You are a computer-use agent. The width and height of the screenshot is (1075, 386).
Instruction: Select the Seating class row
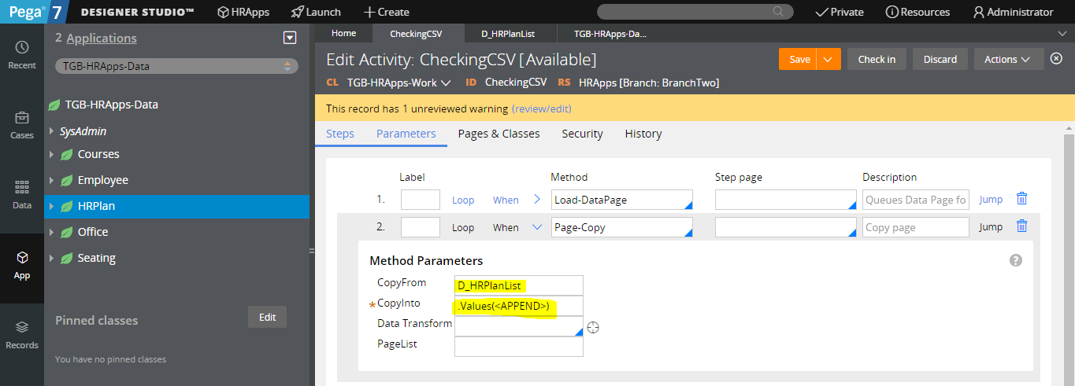[x=176, y=258]
